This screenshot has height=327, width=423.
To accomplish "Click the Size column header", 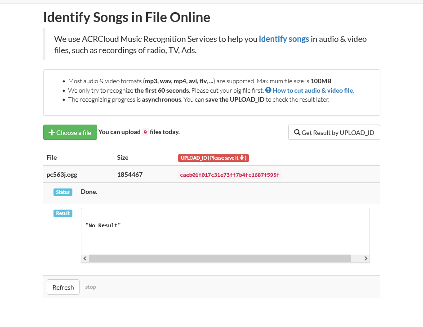I will click(x=123, y=158).
